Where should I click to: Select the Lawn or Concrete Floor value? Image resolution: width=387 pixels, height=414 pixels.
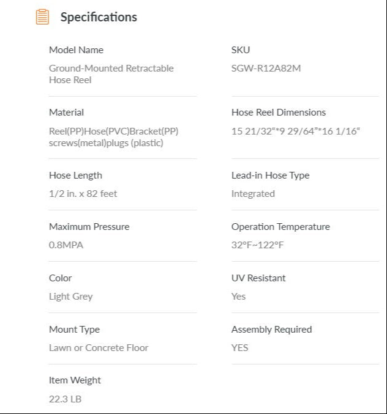pos(99,348)
